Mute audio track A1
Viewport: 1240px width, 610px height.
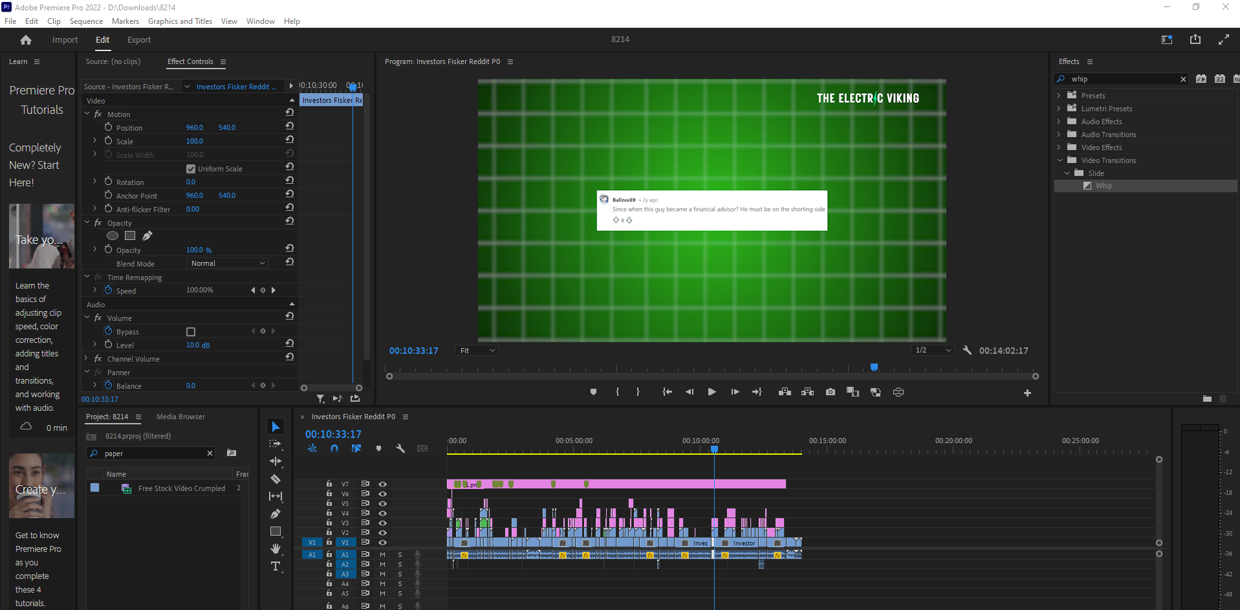[x=382, y=554]
